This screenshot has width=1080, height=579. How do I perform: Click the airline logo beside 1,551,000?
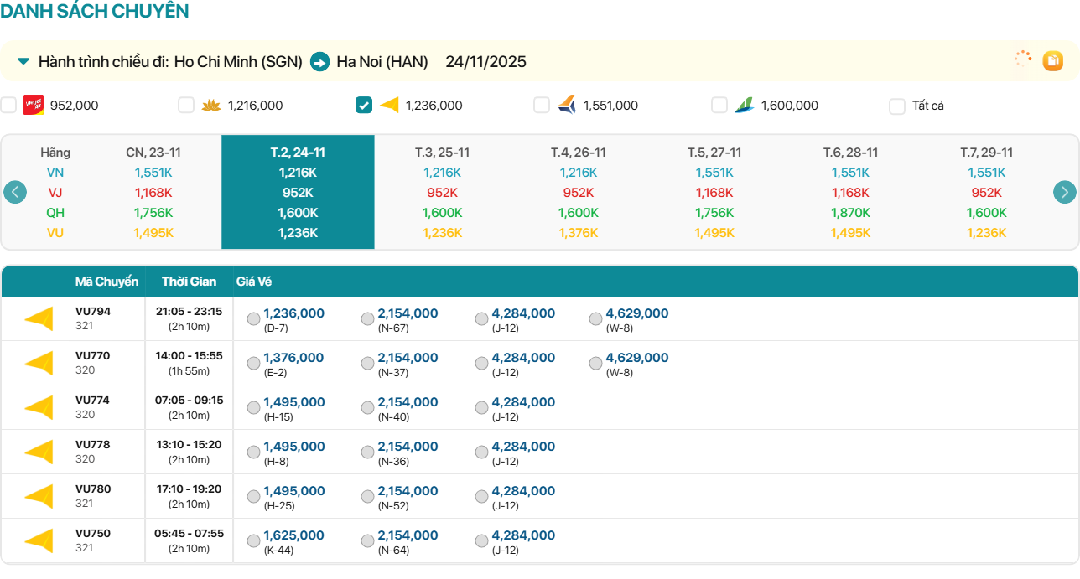click(x=567, y=105)
